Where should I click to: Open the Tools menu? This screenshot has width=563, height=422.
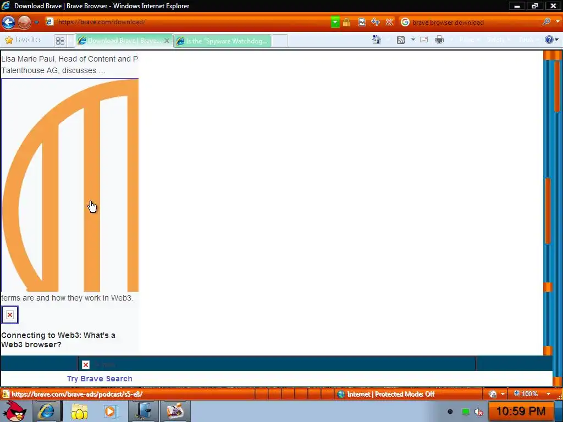(x=528, y=40)
